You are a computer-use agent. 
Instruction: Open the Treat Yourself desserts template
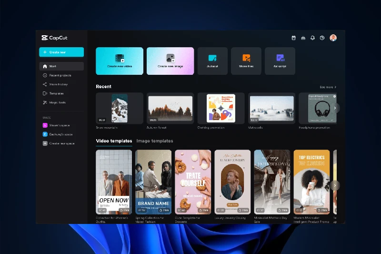click(193, 182)
